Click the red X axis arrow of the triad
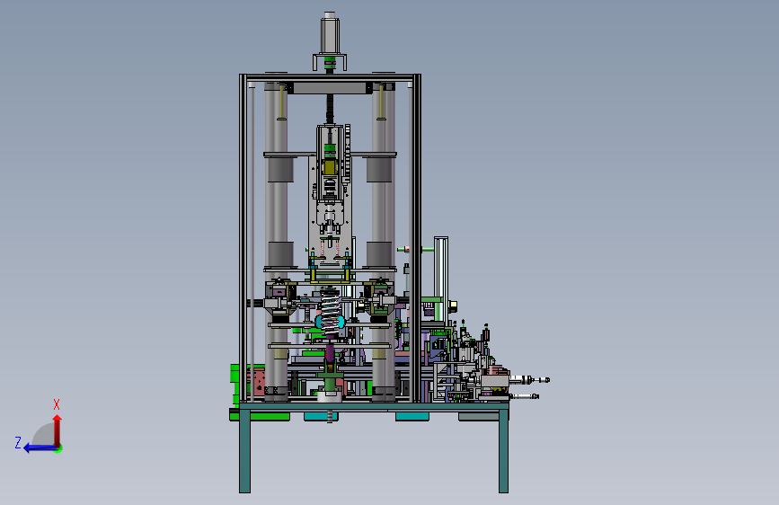The height and width of the screenshot is (505, 779). [58, 430]
